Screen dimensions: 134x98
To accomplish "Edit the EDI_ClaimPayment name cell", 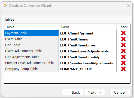I will (x=87, y=33).
